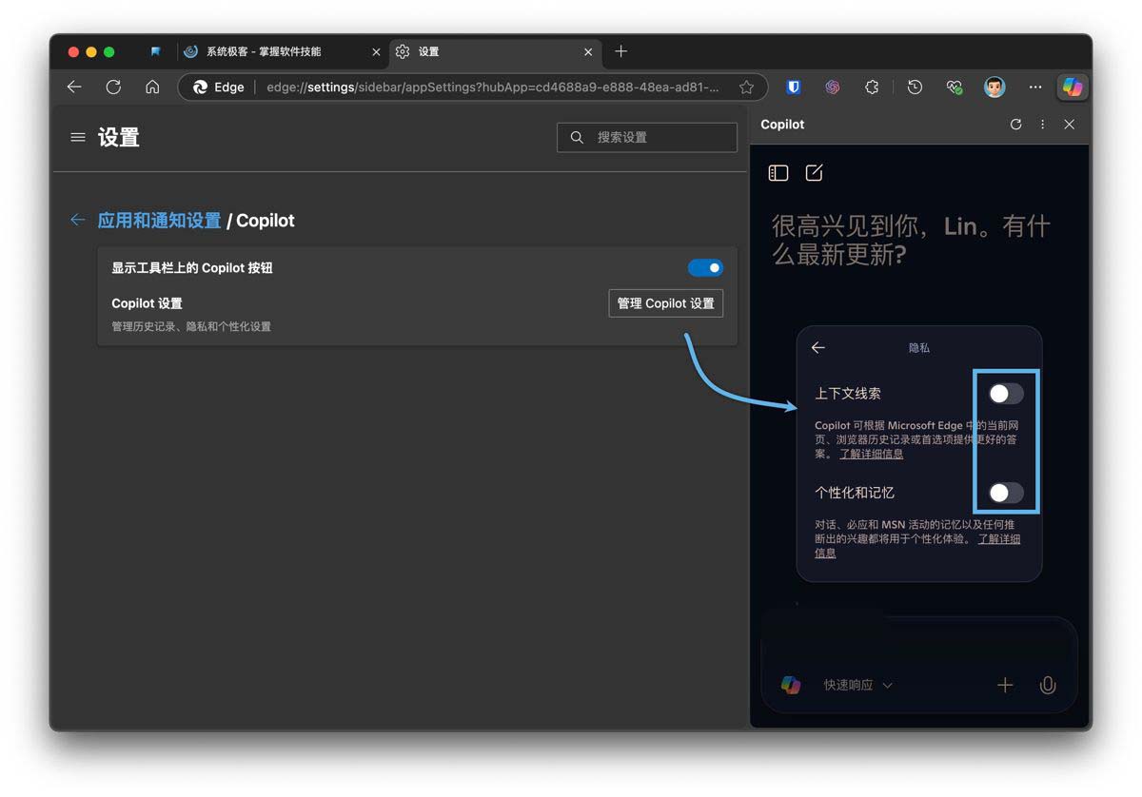The height and width of the screenshot is (797, 1142).
Task: Open the 应用和通知设置 breadcrumb link
Action: click(x=159, y=221)
